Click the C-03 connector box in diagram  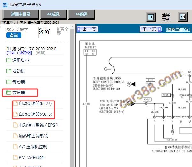[x=150, y=80]
